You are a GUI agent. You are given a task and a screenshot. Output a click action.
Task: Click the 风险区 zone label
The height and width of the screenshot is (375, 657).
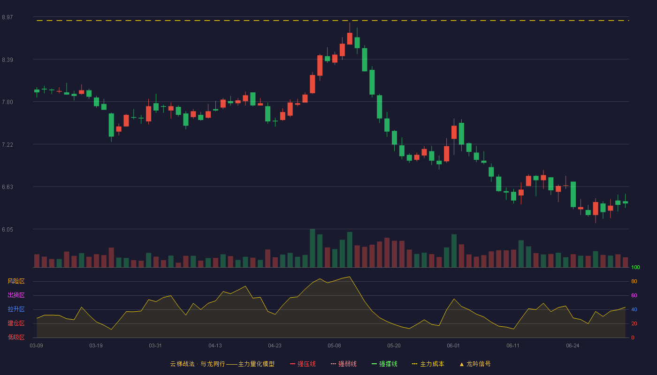coord(16,281)
